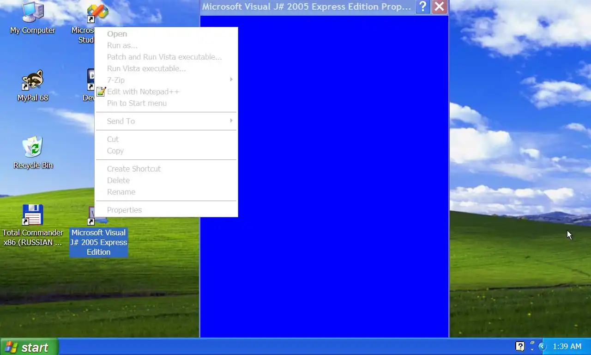Screen dimensions: 591x355
Task: Choose Run as... from the context menu
Action: pyautogui.click(x=166, y=45)
